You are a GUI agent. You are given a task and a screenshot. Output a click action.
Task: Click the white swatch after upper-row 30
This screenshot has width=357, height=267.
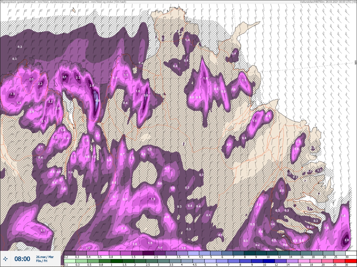pos(351,253)
